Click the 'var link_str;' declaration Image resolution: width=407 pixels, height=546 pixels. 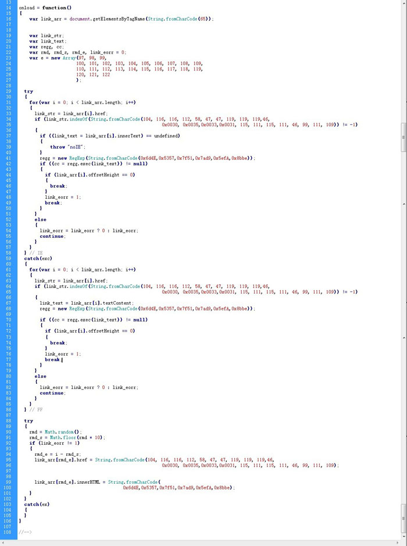(47, 35)
